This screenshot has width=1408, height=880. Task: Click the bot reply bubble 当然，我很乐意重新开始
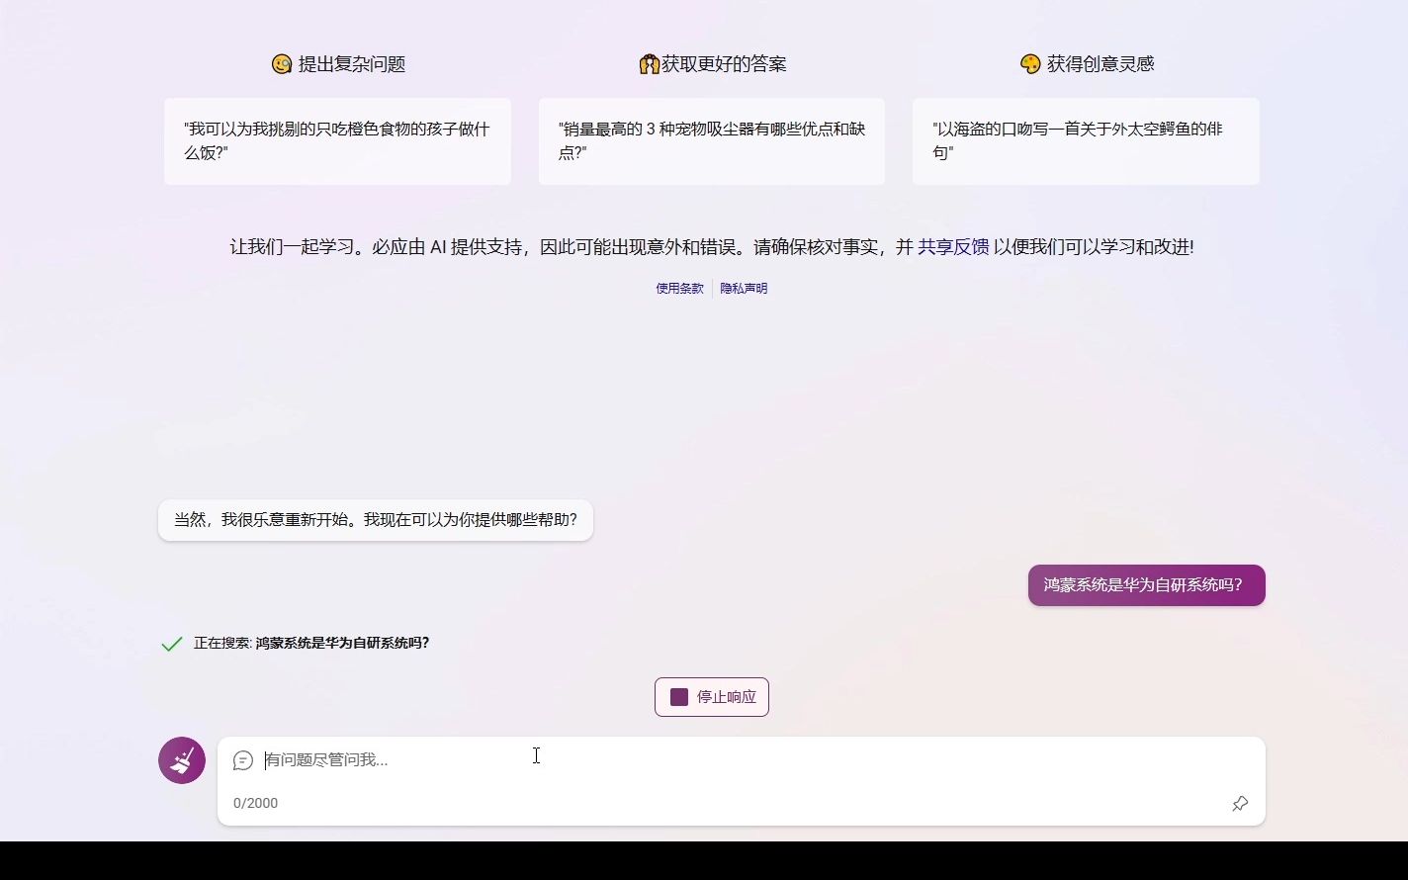(375, 519)
